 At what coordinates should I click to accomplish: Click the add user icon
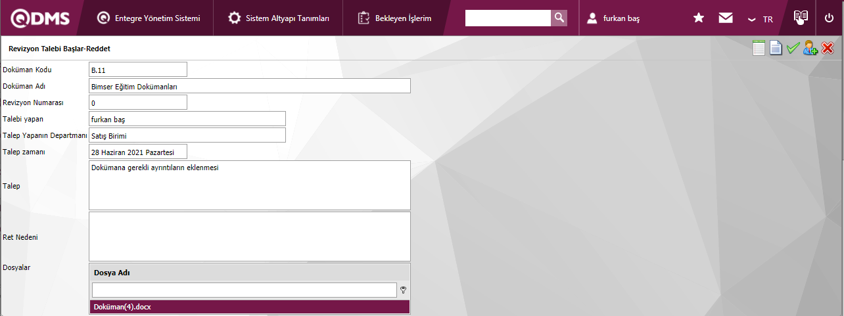pos(810,48)
